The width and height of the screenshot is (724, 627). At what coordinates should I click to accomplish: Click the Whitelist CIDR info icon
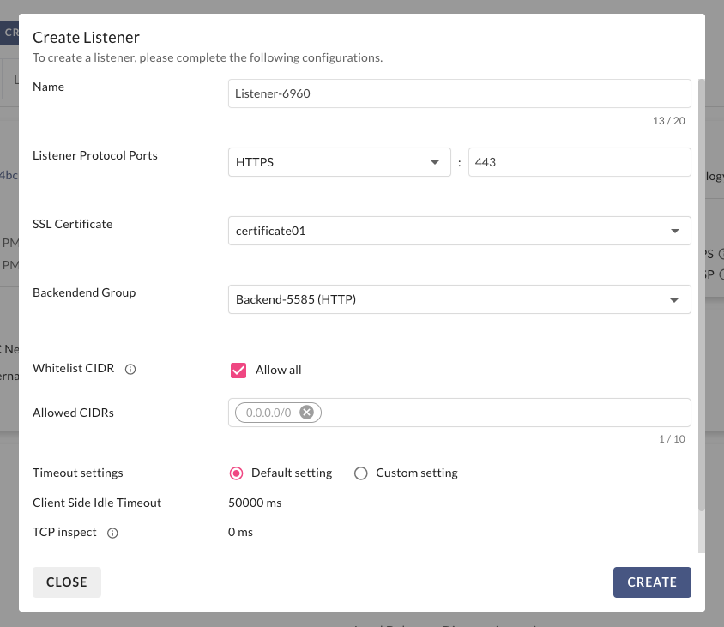click(130, 370)
